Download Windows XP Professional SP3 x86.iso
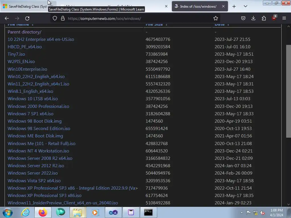The height and width of the screenshot is (218, 291). point(45,196)
